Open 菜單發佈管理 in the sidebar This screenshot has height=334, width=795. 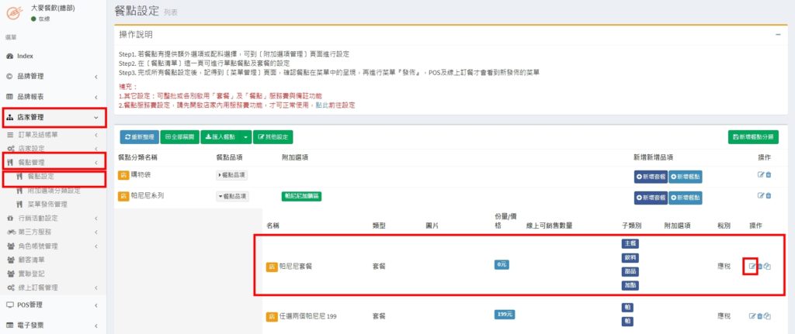pos(47,204)
